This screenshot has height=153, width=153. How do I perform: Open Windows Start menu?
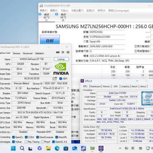coord(13,148)
